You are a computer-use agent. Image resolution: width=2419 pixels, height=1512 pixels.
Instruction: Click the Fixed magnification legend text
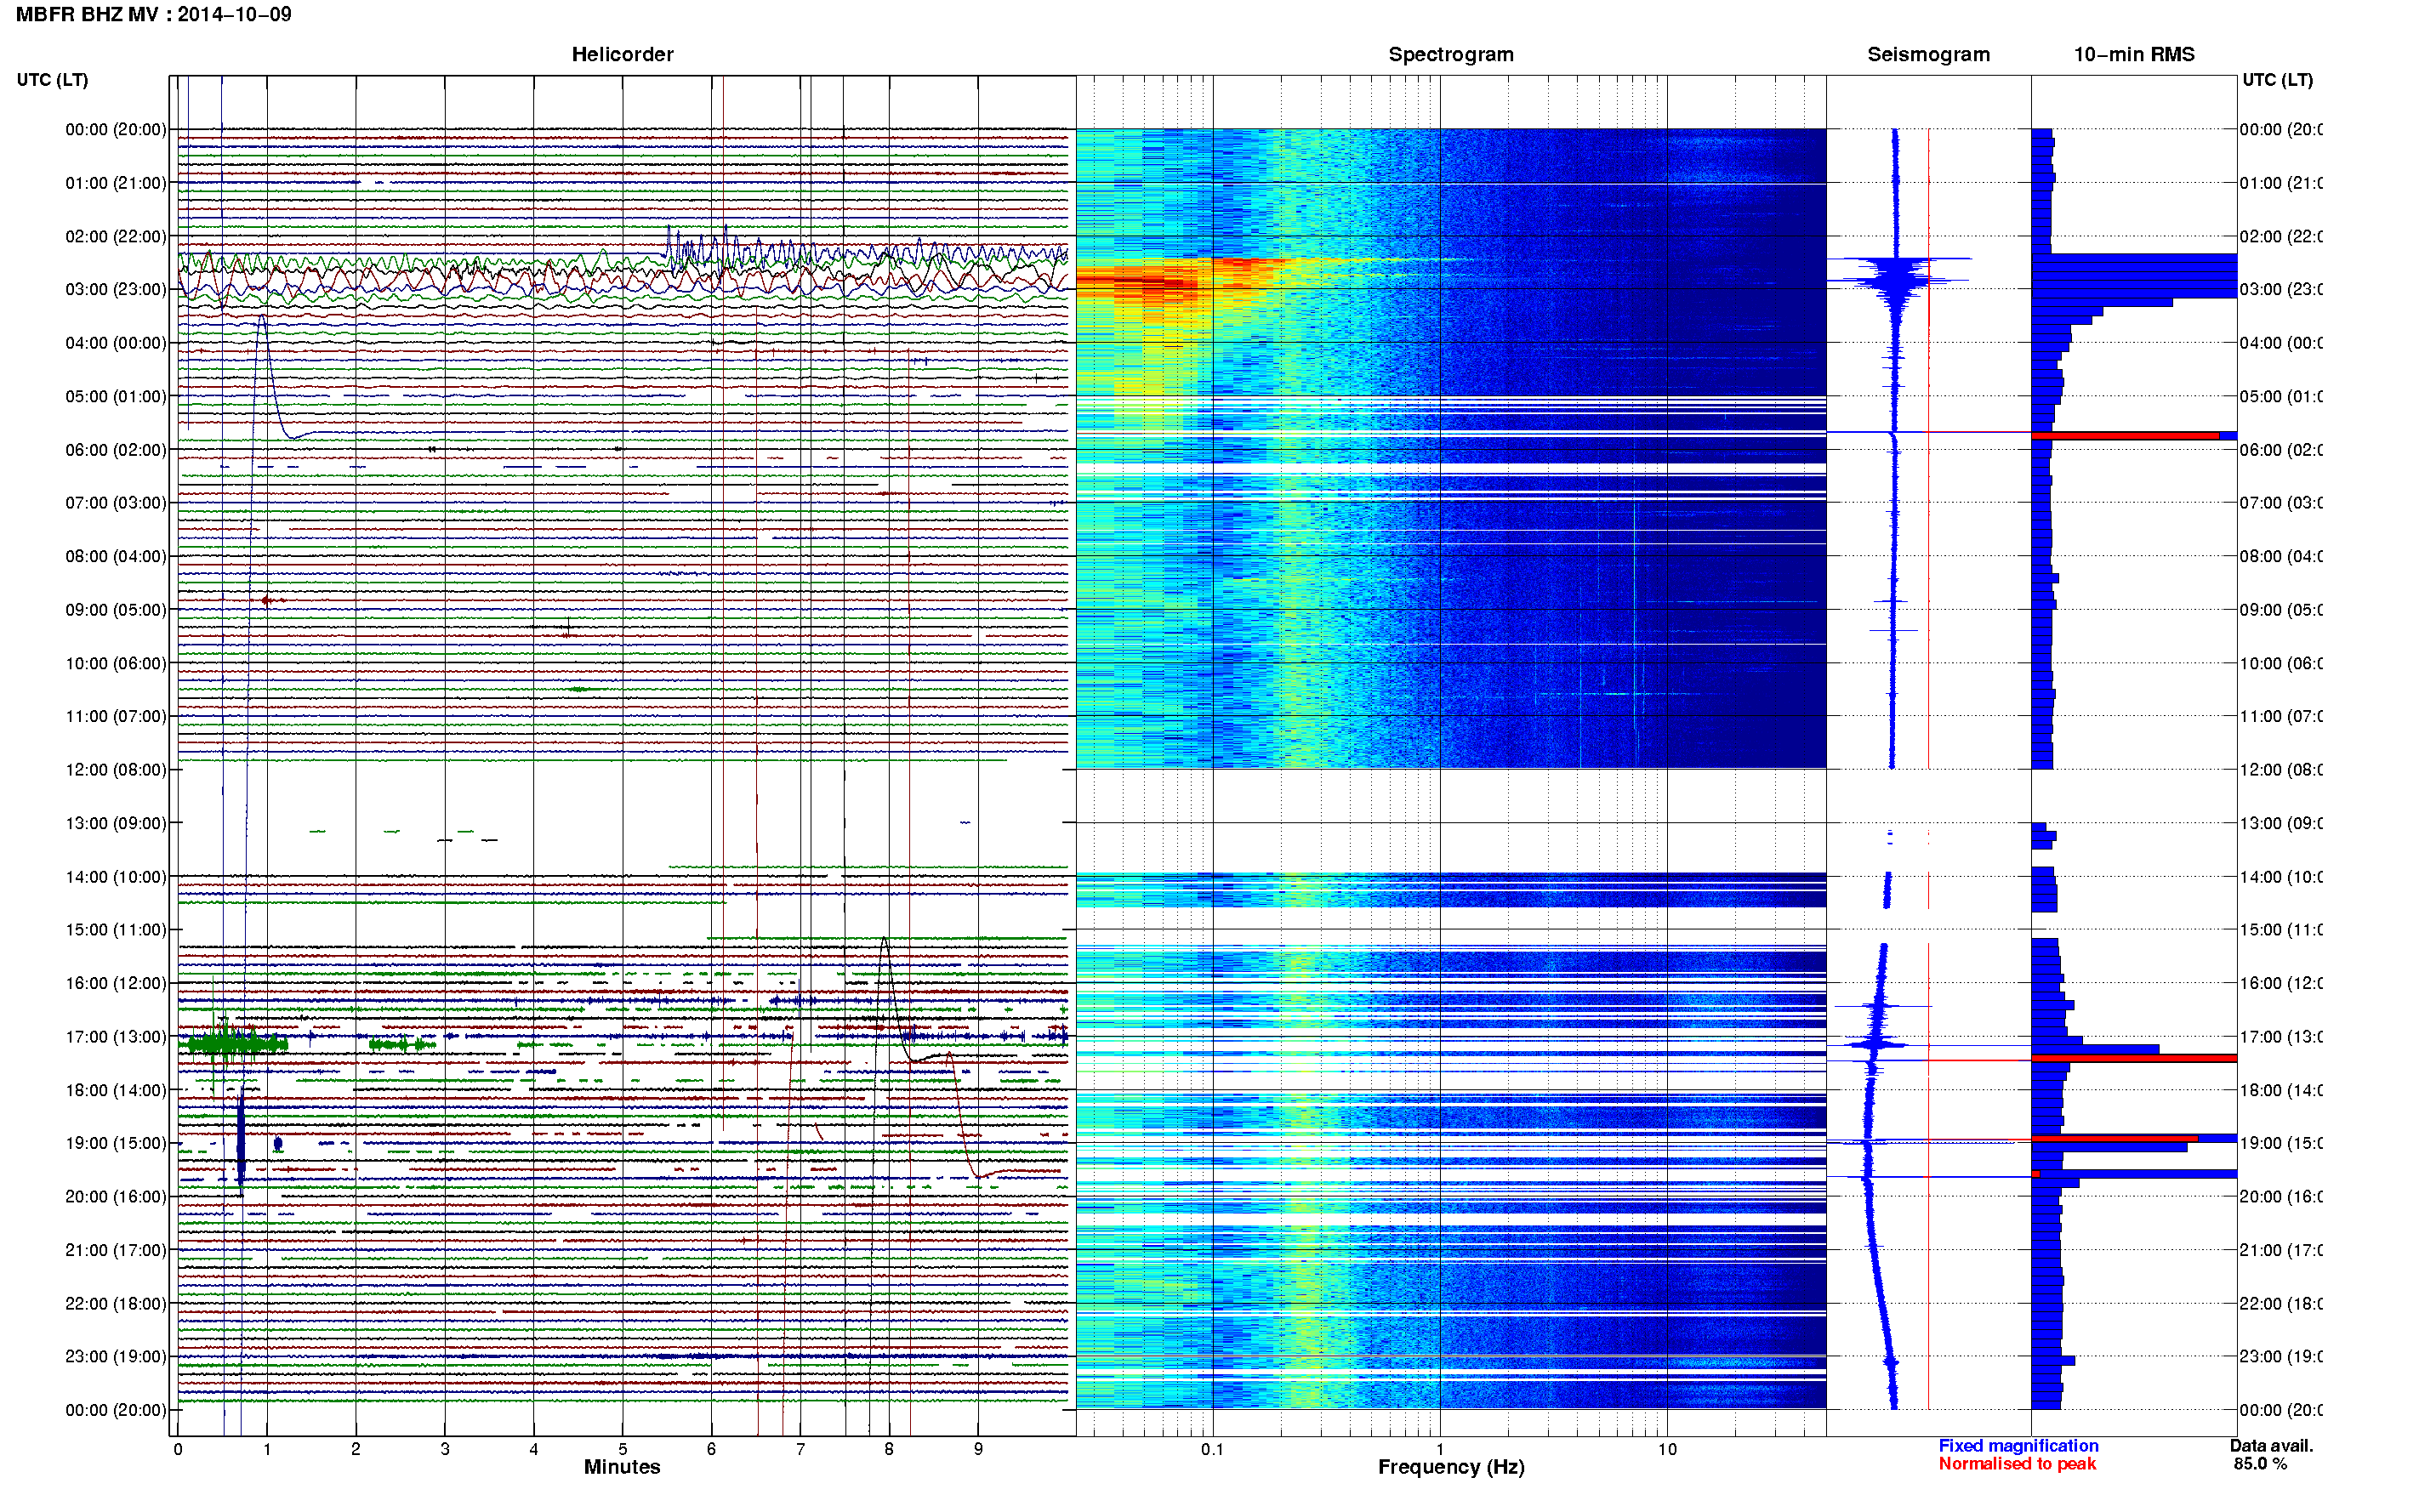tap(2018, 1446)
